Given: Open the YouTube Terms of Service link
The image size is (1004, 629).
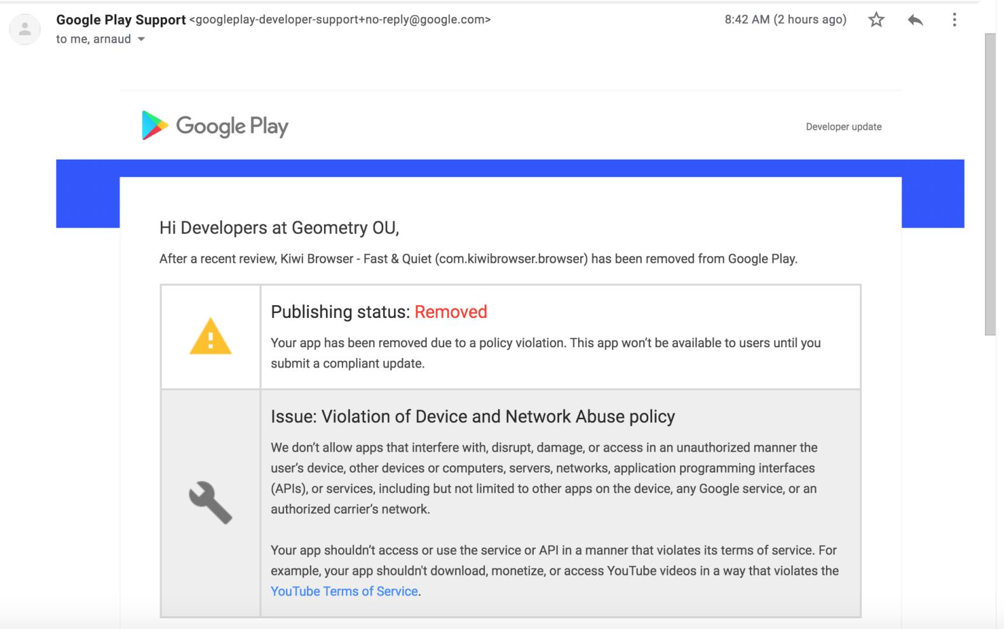Looking at the screenshot, I should click(344, 591).
